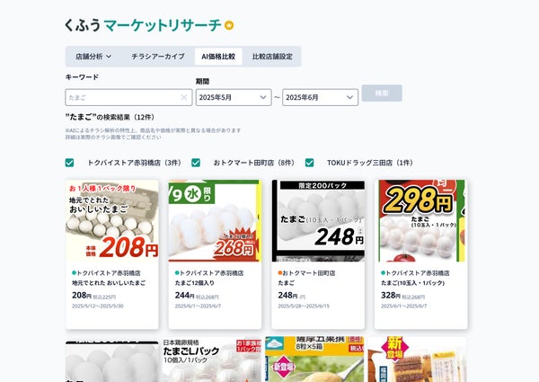Viewport: 539px width, 382px height.
Task: Switch to the 比較店舗設定 tab
Action: coord(272,57)
